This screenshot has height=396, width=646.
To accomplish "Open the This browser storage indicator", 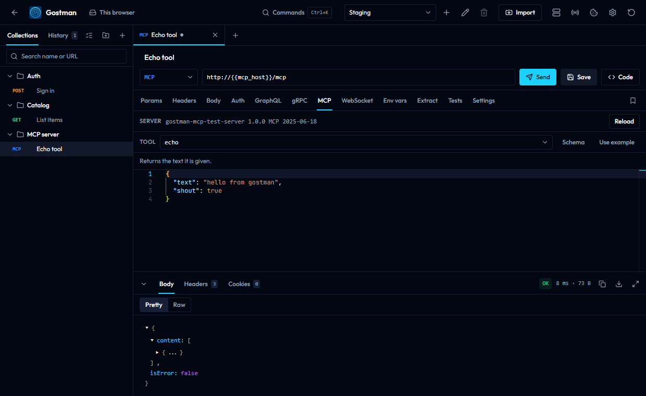I will 112,13.
